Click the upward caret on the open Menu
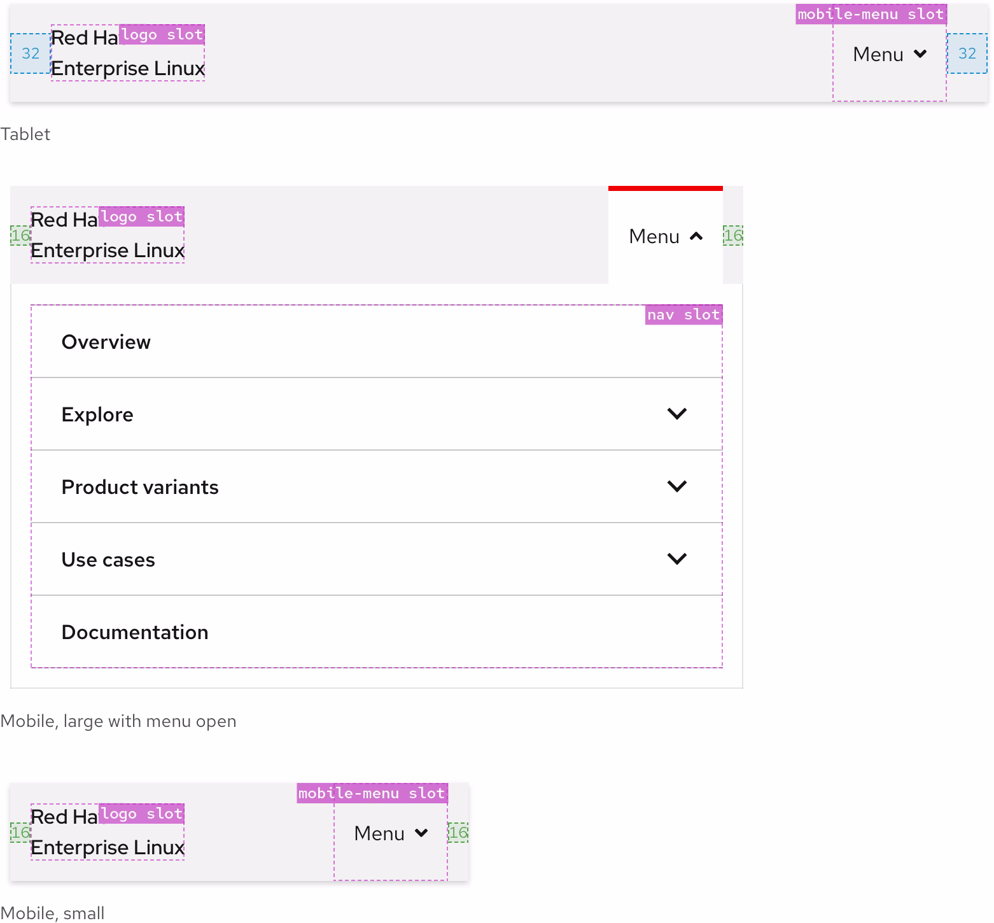This screenshot has height=923, width=994. 697,236
